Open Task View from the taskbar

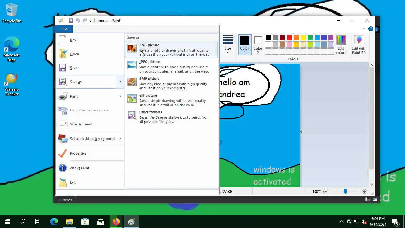click(38, 222)
